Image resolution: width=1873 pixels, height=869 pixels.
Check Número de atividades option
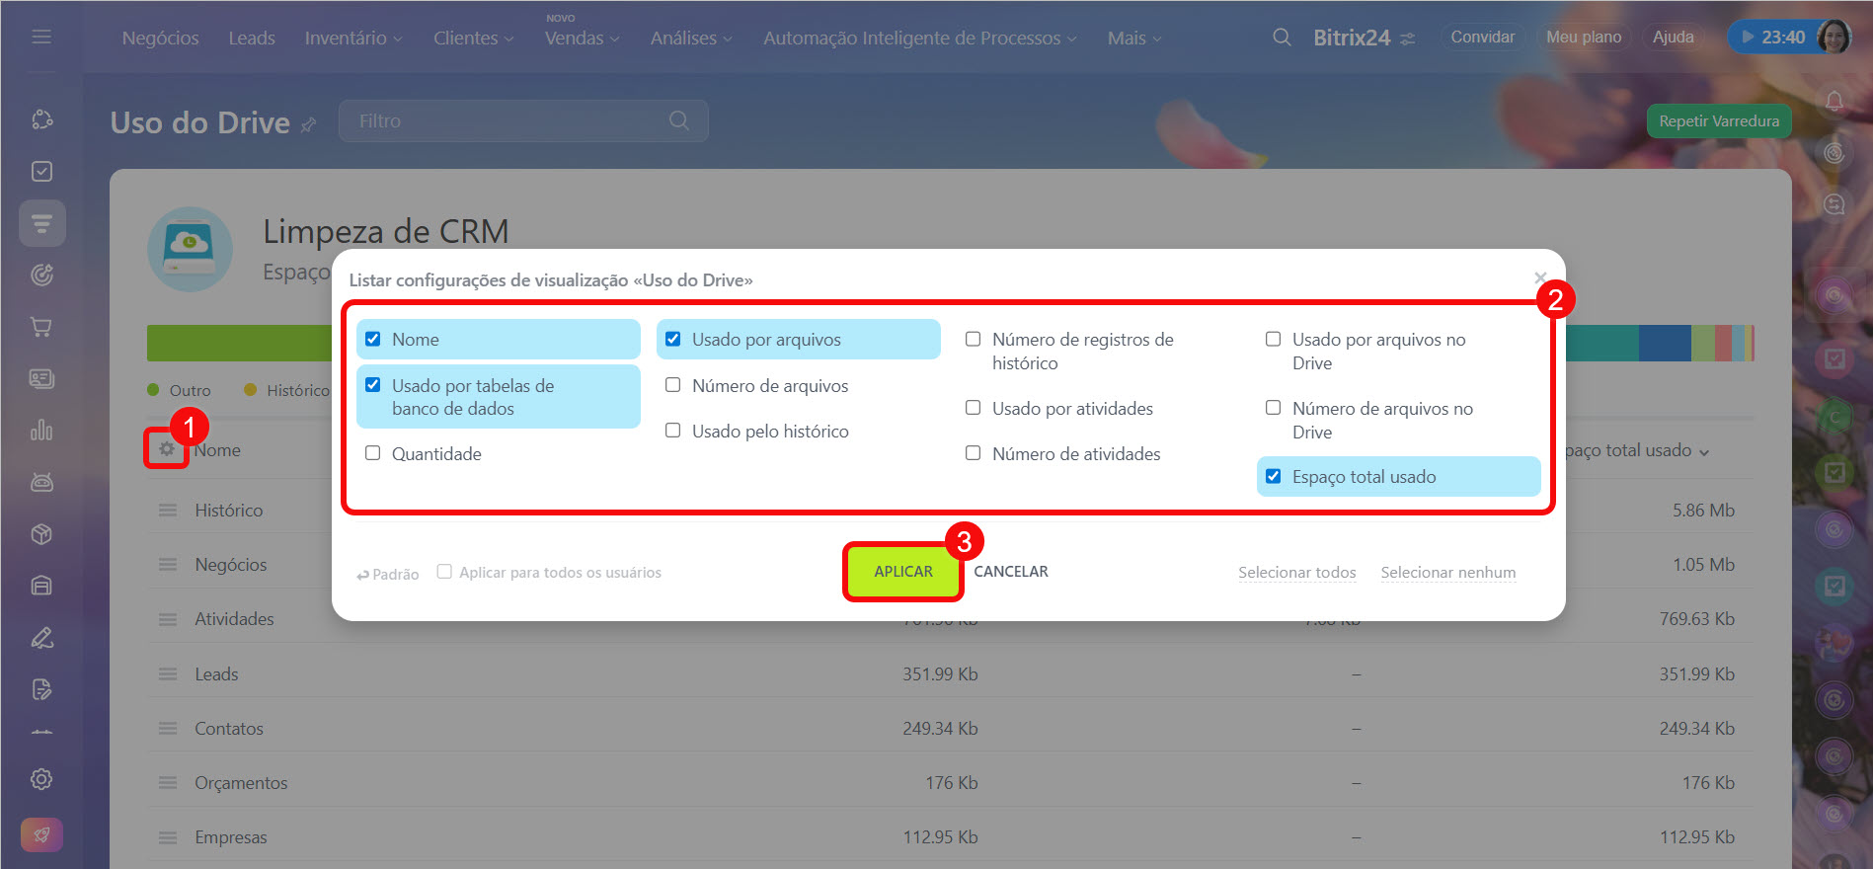pos(974,453)
